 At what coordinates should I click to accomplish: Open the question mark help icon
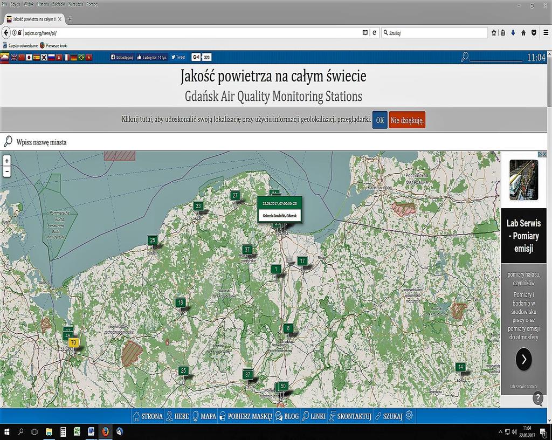tap(538, 398)
